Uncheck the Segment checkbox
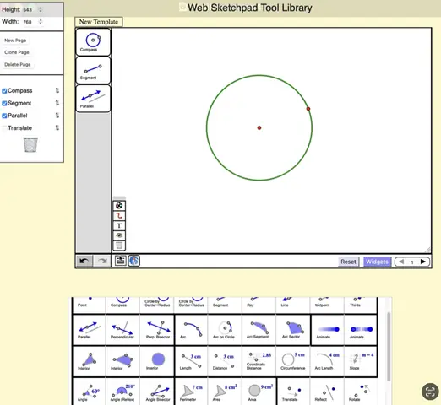Image resolution: width=441 pixels, height=405 pixels. coord(4,103)
